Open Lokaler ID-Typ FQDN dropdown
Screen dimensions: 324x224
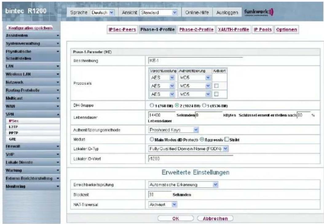(x=188, y=149)
